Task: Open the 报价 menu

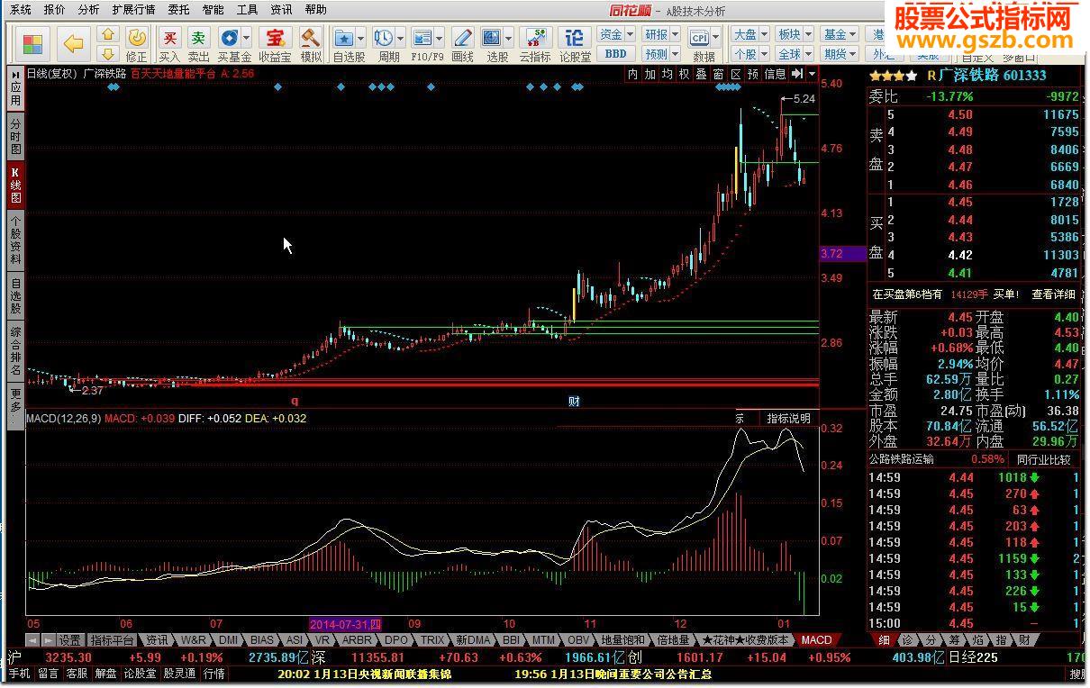Action: pyautogui.click(x=54, y=10)
